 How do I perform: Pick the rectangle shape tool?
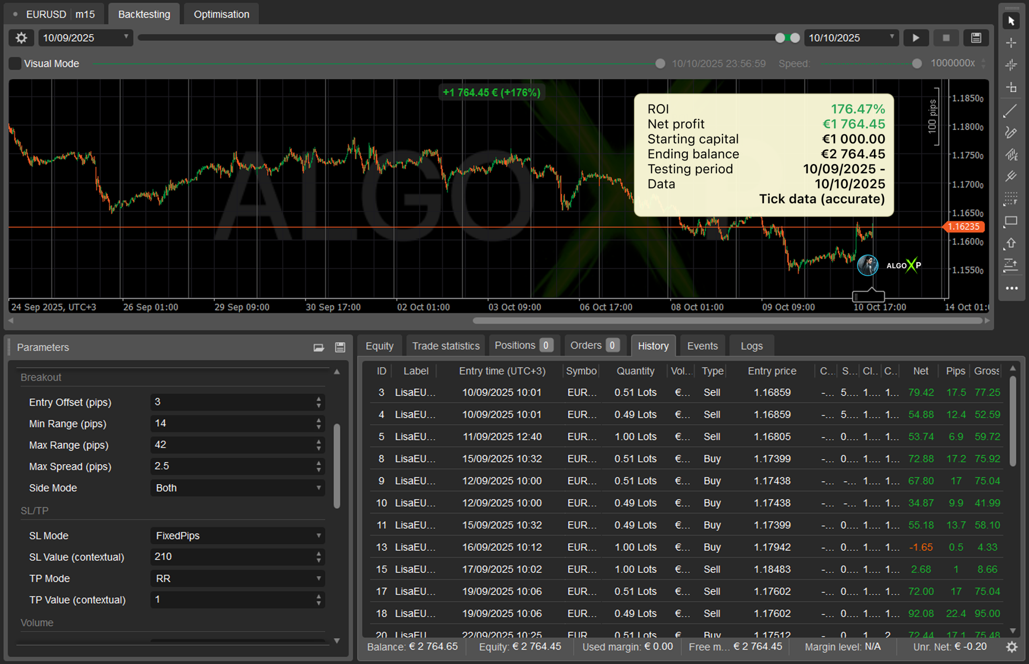1011,221
